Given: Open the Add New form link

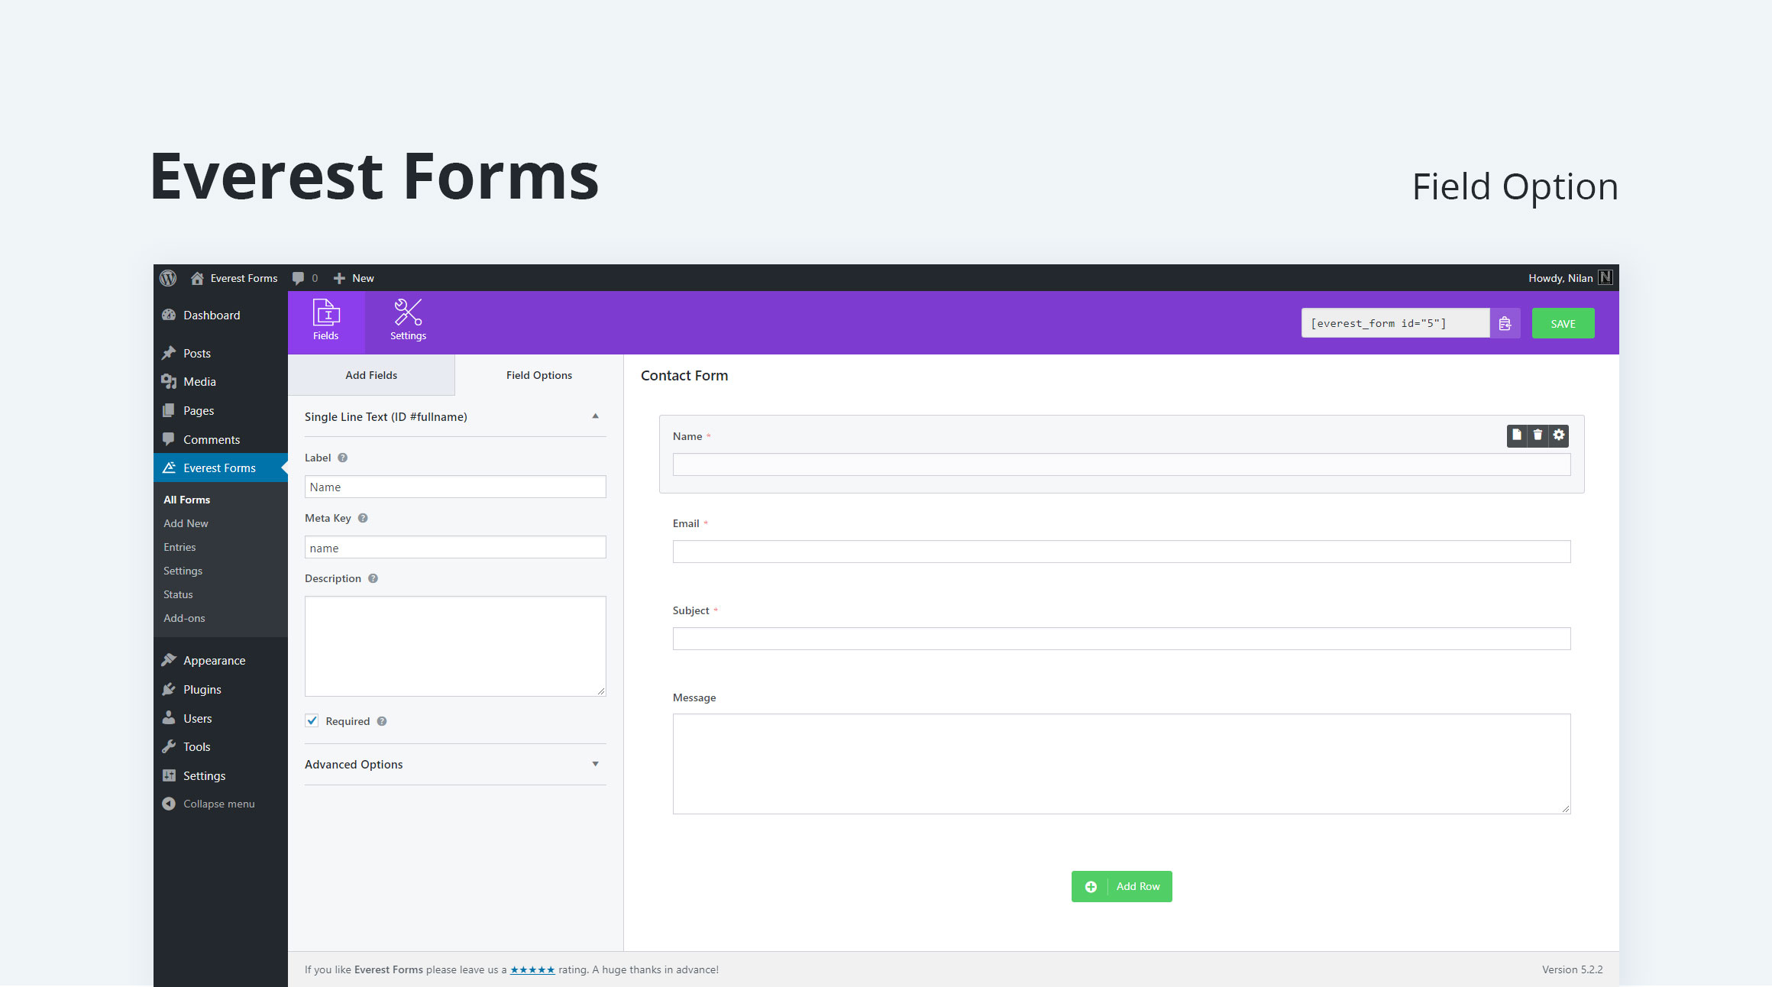Looking at the screenshot, I should click(186, 523).
